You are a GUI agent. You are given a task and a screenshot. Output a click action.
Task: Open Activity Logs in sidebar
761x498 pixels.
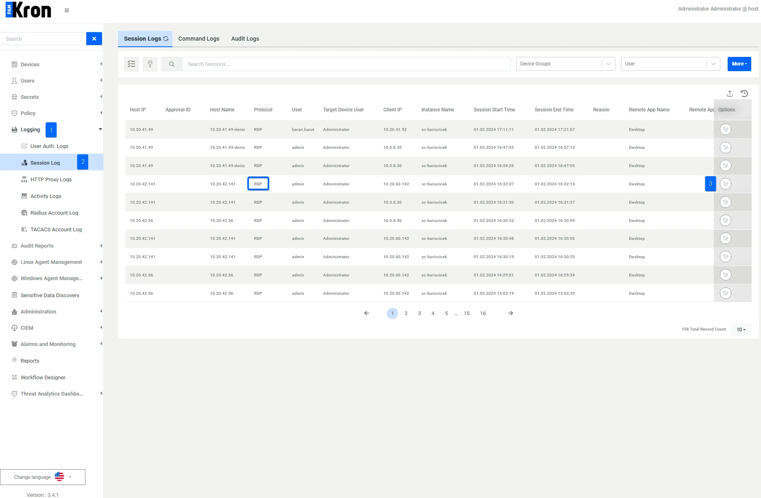(46, 196)
